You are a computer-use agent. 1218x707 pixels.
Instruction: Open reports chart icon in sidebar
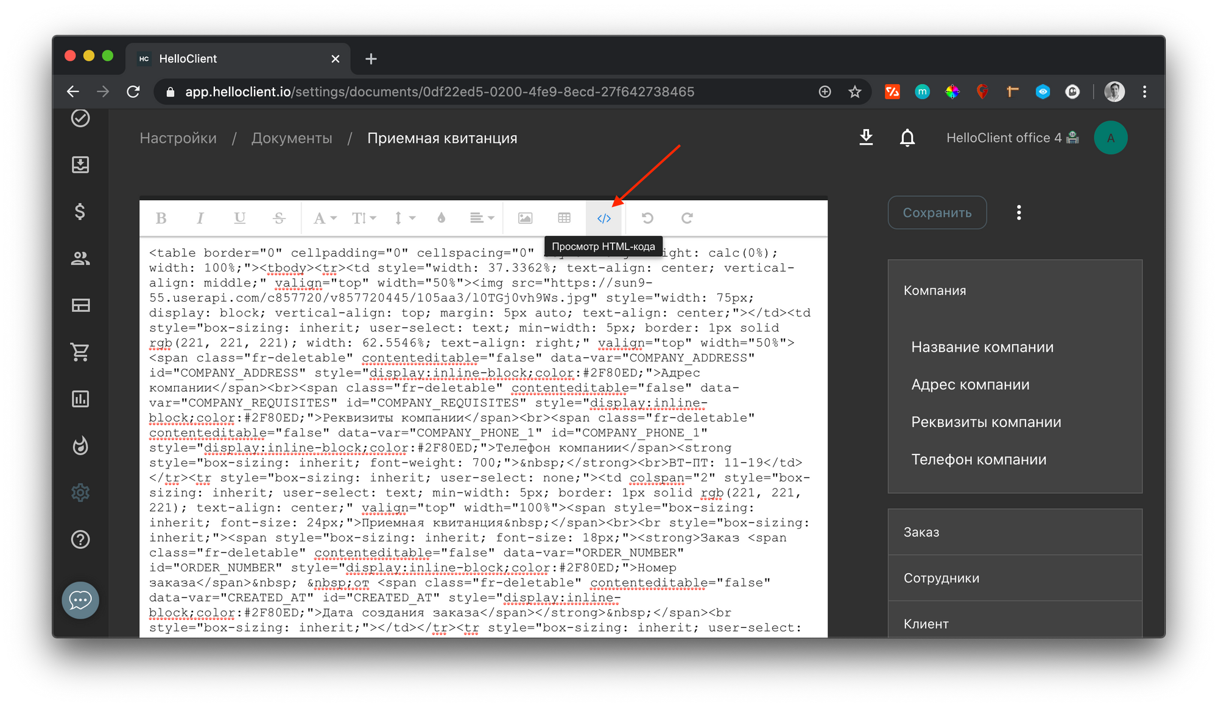click(x=80, y=399)
